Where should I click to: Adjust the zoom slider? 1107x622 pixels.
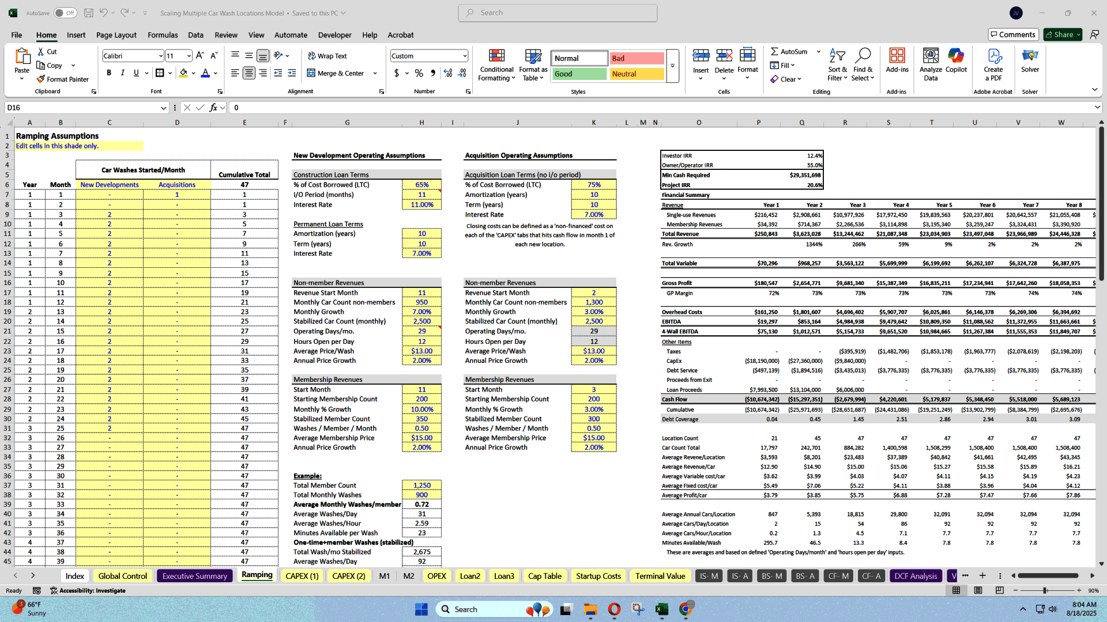(1045, 590)
